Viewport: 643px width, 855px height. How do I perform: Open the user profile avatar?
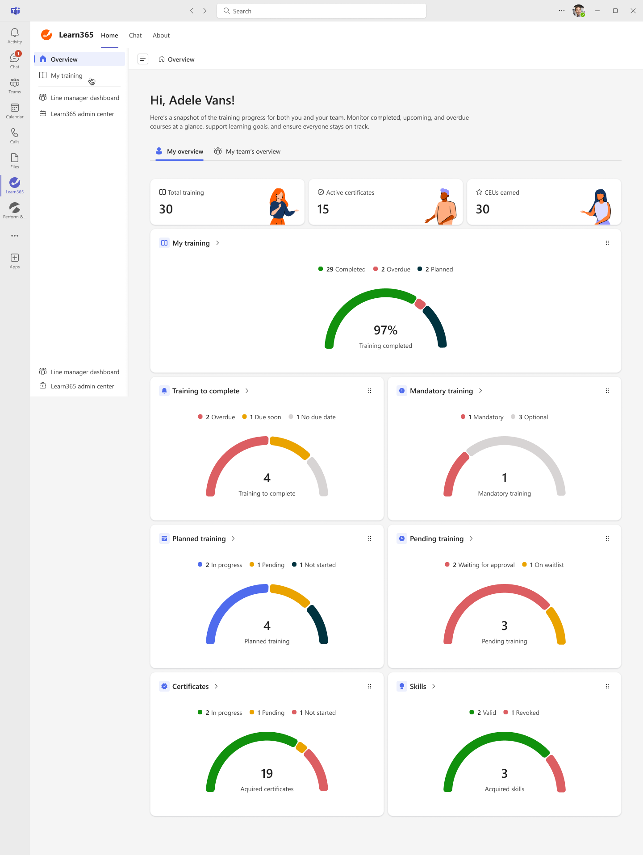point(579,11)
